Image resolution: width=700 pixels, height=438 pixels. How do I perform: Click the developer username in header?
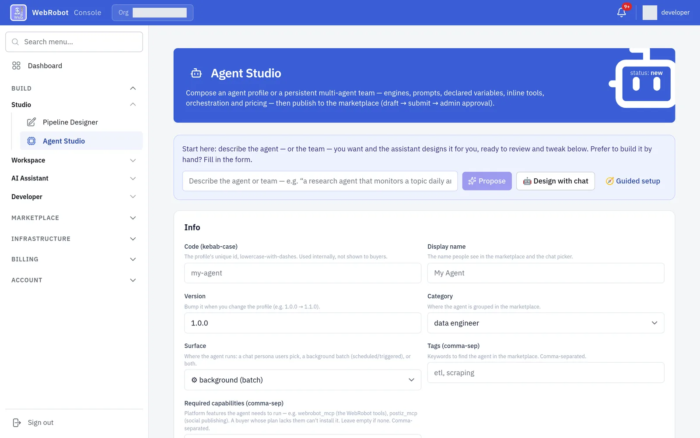point(675,13)
